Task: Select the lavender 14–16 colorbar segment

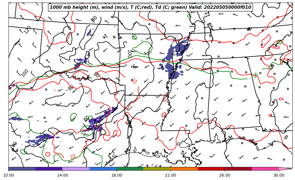Action: pos(76,169)
